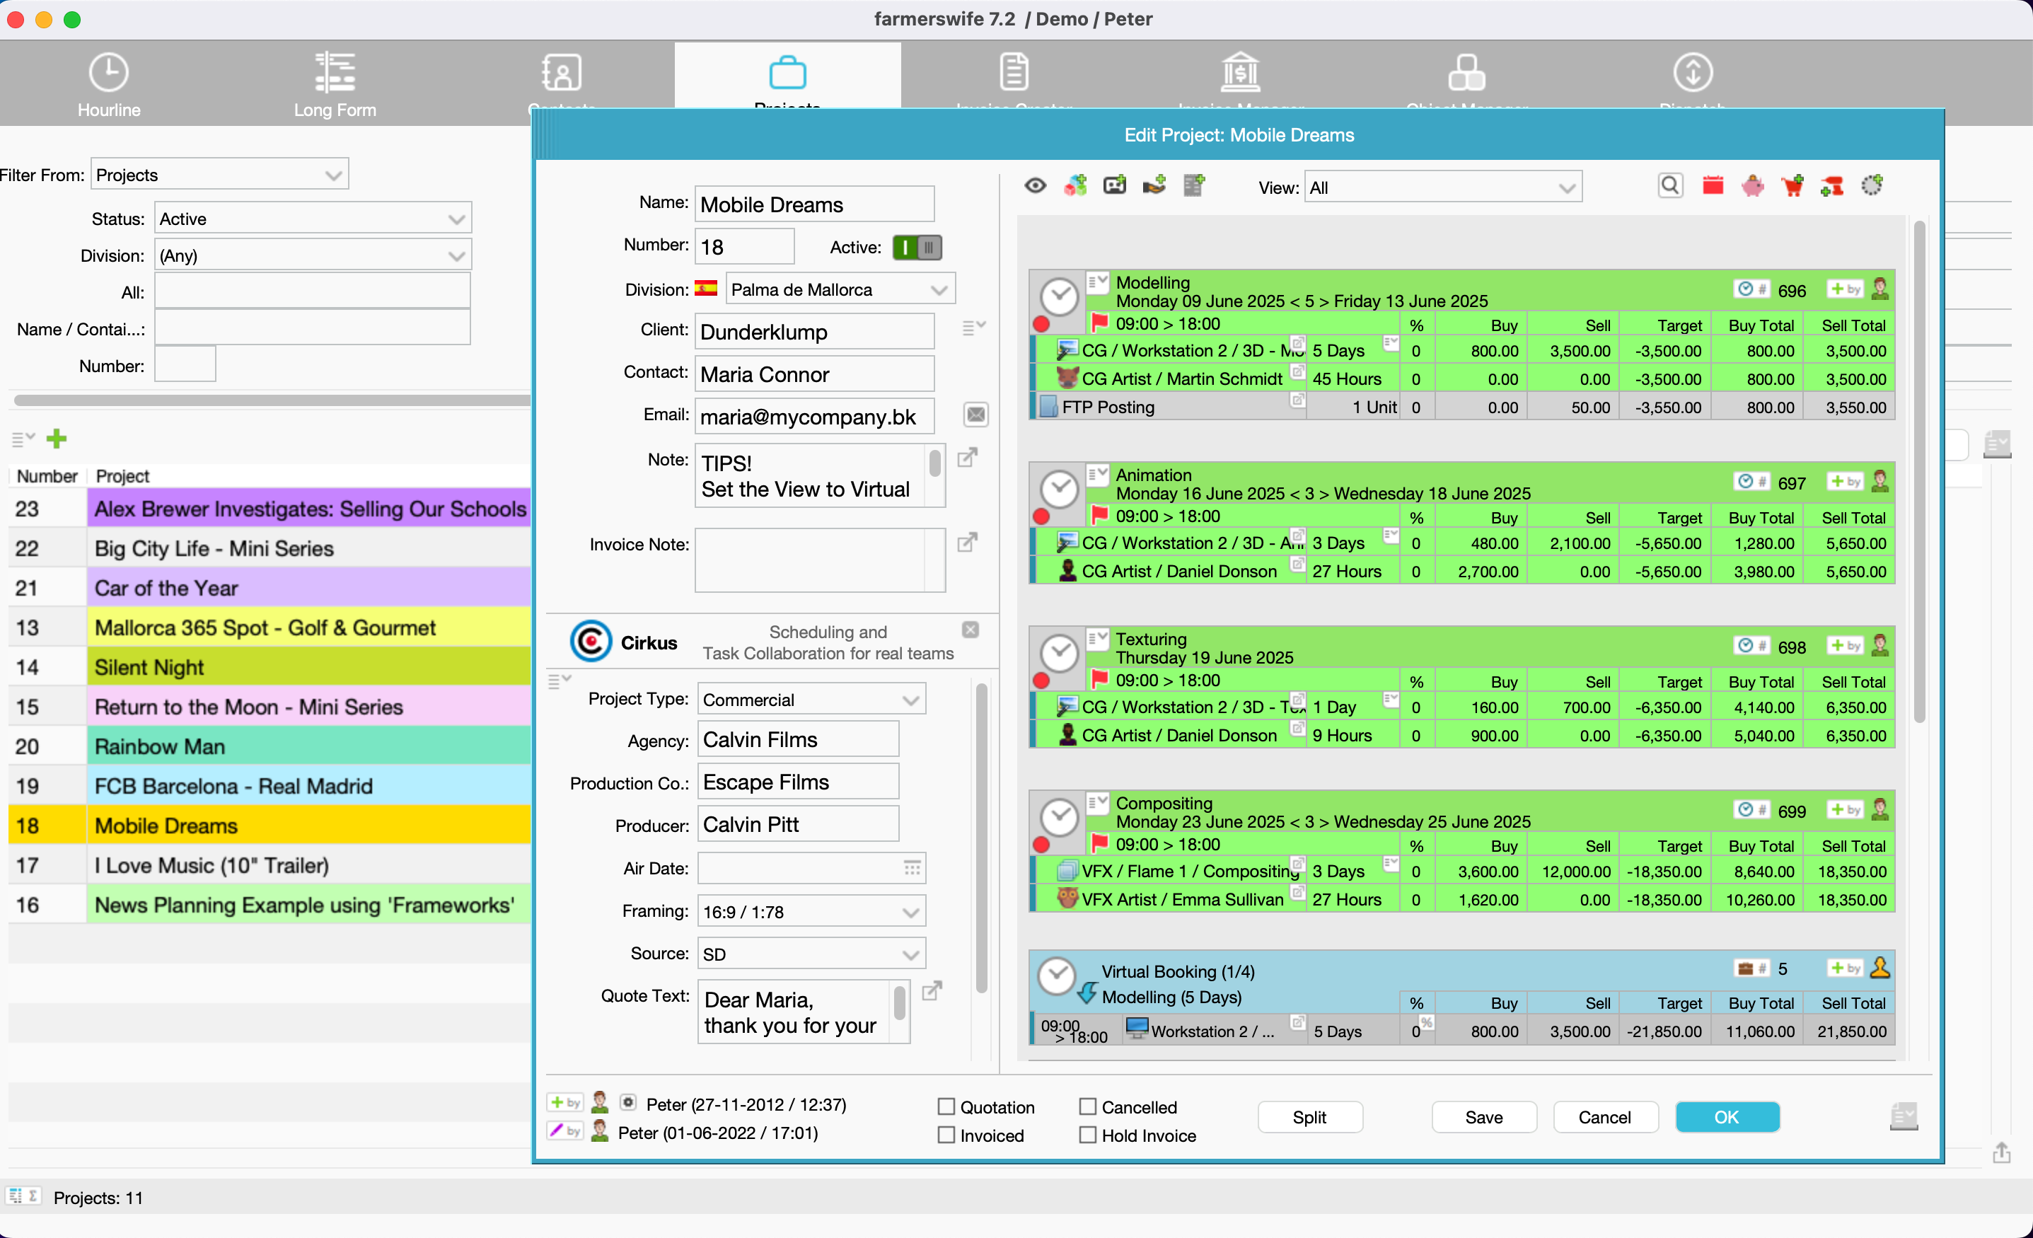Click green plus icon above project list

point(56,439)
